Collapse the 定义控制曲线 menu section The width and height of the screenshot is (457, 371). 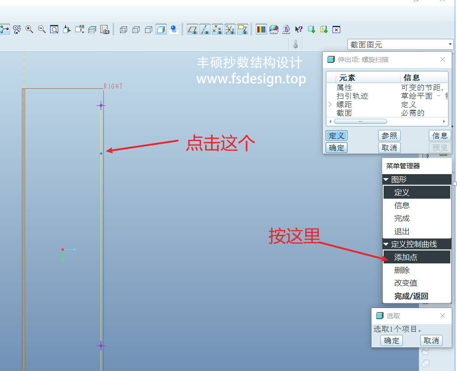pos(386,244)
